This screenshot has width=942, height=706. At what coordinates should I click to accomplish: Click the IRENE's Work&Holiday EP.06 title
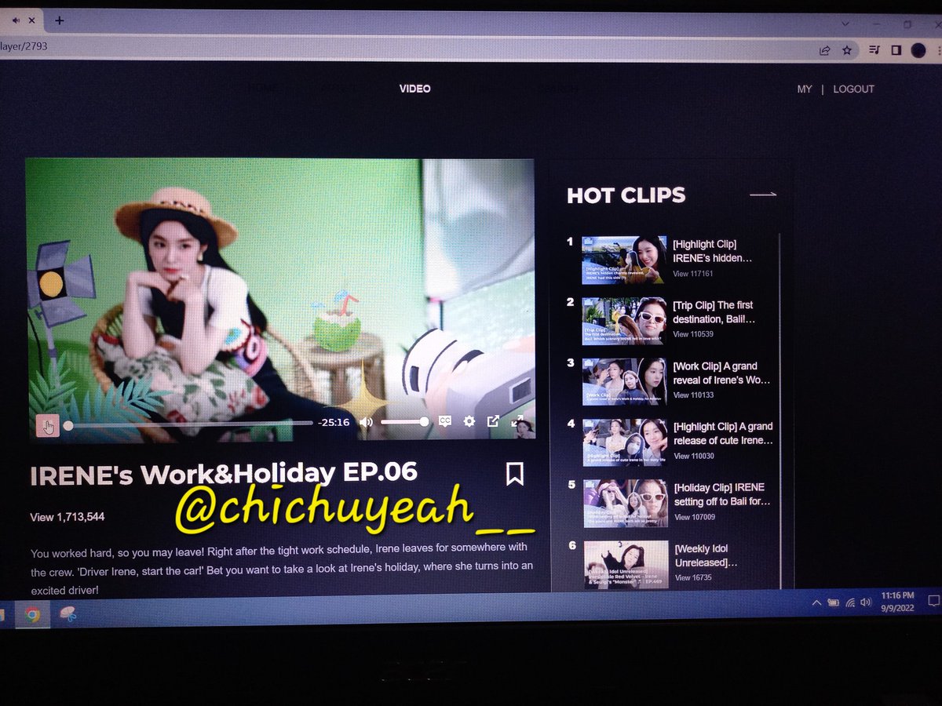[224, 474]
